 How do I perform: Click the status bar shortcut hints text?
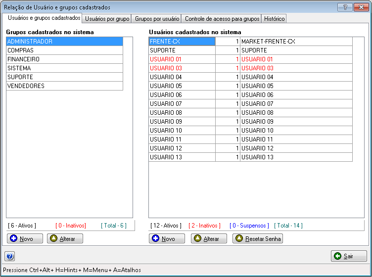[72, 270]
